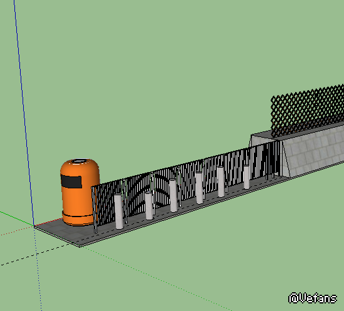The height and width of the screenshot is (311, 344).
Task: Select the first white bollard nearest the bin
Action: pos(118,212)
